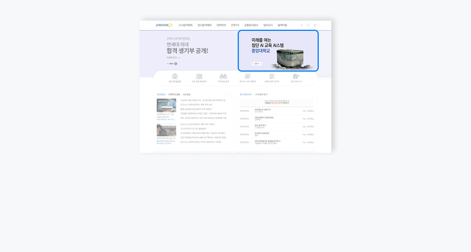
Task: Open the 올해 논술전형 article
Action: [196, 109]
